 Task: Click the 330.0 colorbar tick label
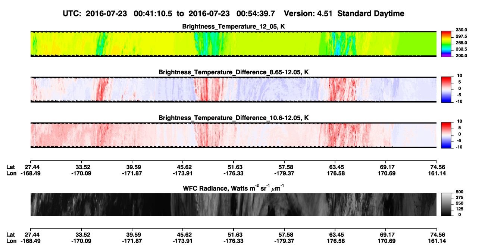click(461, 30)
